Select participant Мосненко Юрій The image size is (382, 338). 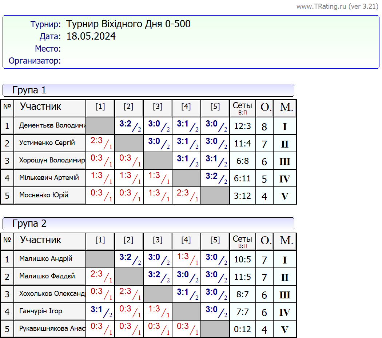coord(44,195)
